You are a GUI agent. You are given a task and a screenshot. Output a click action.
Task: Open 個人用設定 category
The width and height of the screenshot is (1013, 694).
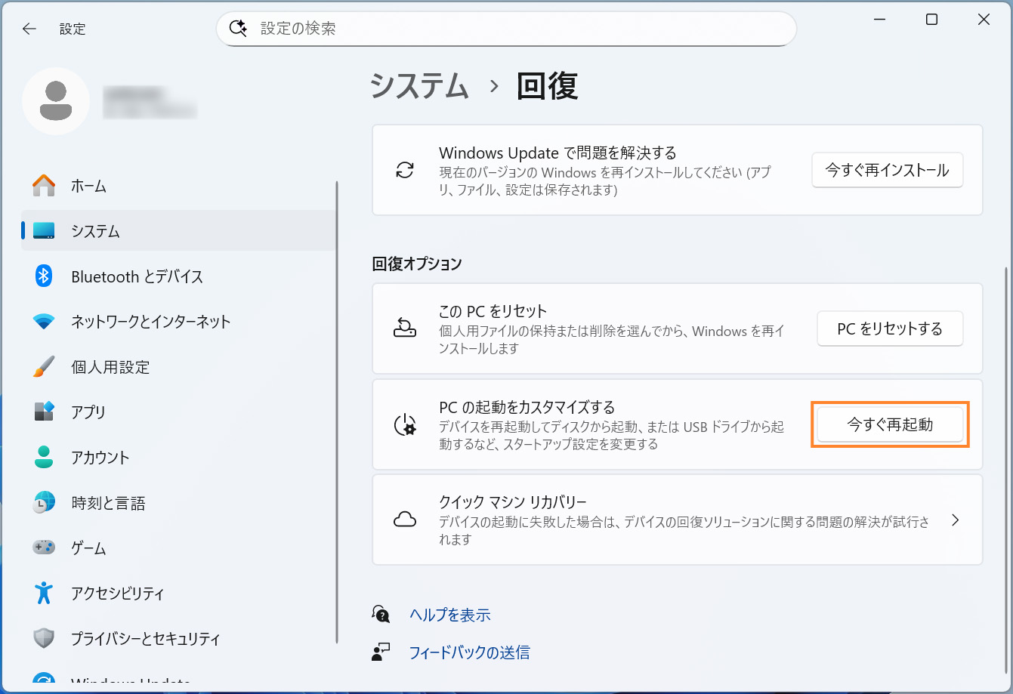179,366
